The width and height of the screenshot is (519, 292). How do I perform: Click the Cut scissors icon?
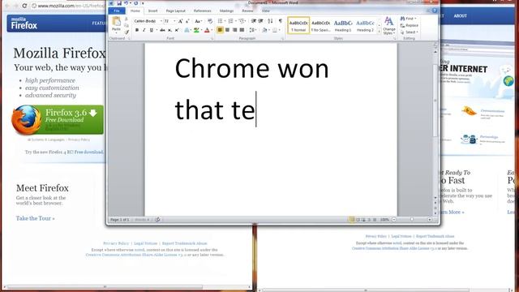point(127,19)
